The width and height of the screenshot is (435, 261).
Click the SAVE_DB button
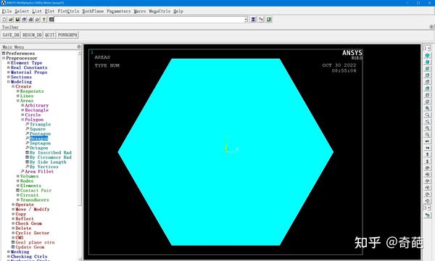point(11,35)
